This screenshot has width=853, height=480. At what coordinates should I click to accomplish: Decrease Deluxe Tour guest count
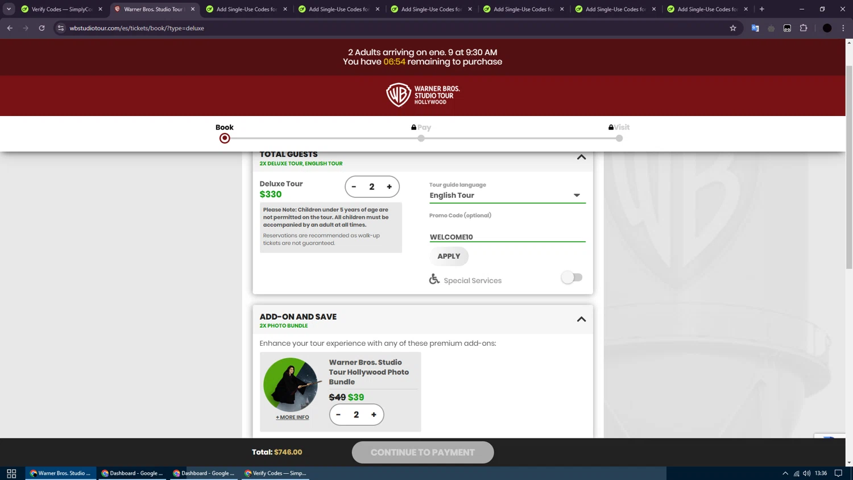(x=354, y=187)
